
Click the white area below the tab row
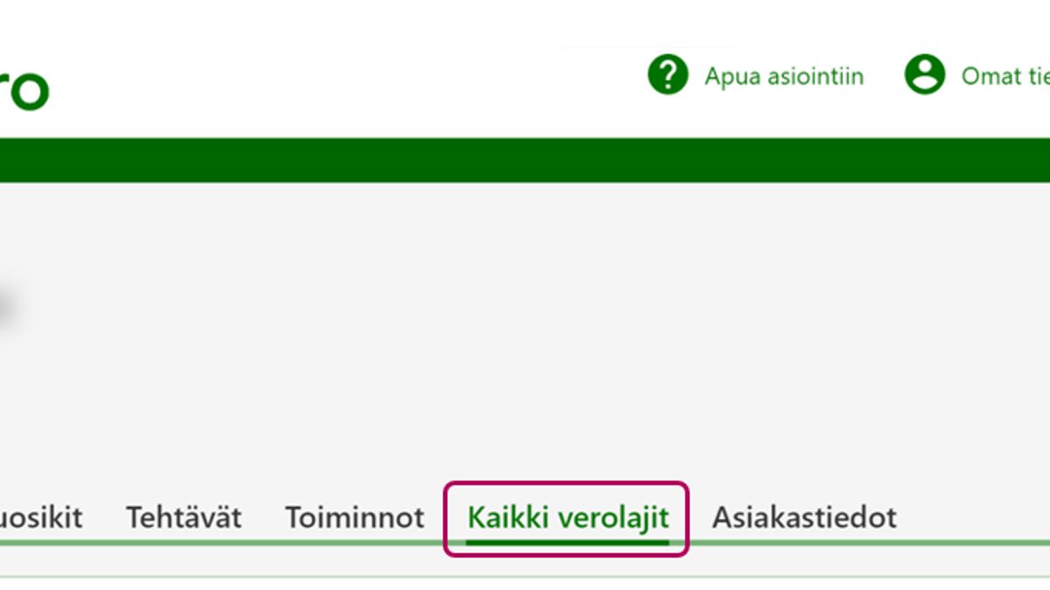525,584
